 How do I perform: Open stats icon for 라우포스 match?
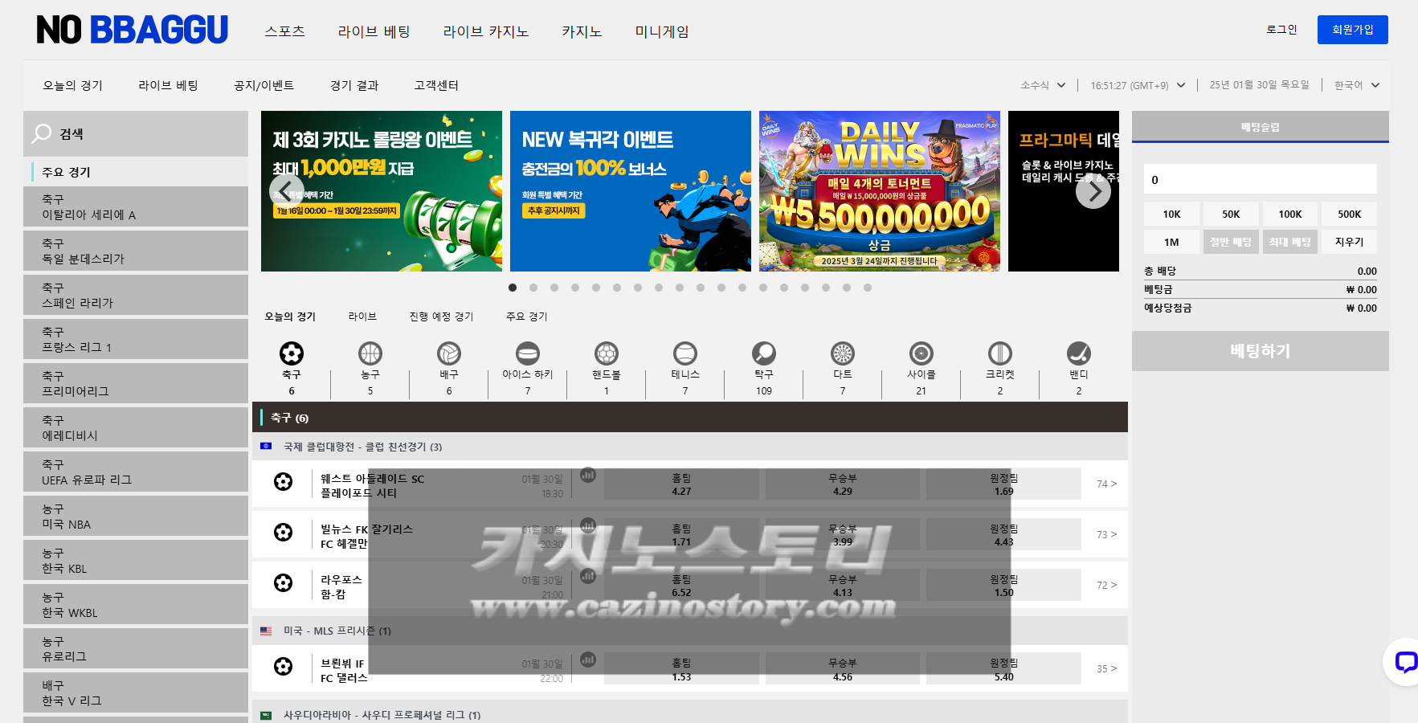(x=588, y=576)
